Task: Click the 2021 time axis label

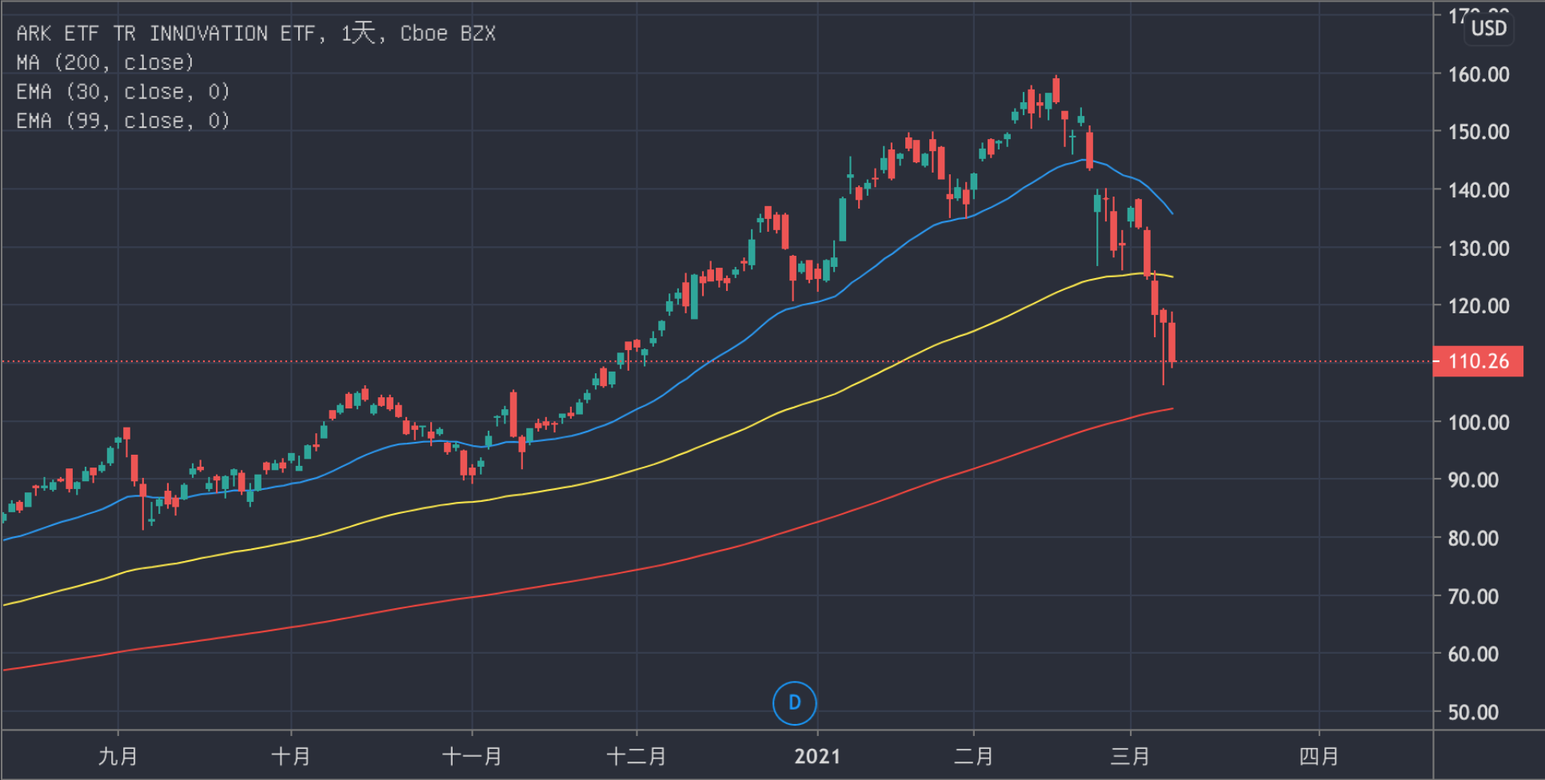Action: tap(817, 757)
